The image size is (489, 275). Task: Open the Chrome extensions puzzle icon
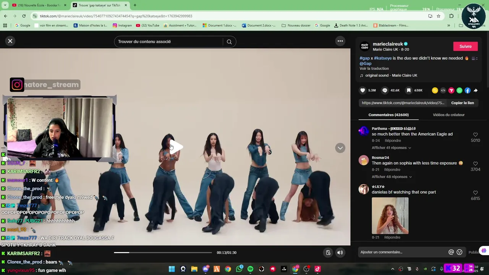452,16
